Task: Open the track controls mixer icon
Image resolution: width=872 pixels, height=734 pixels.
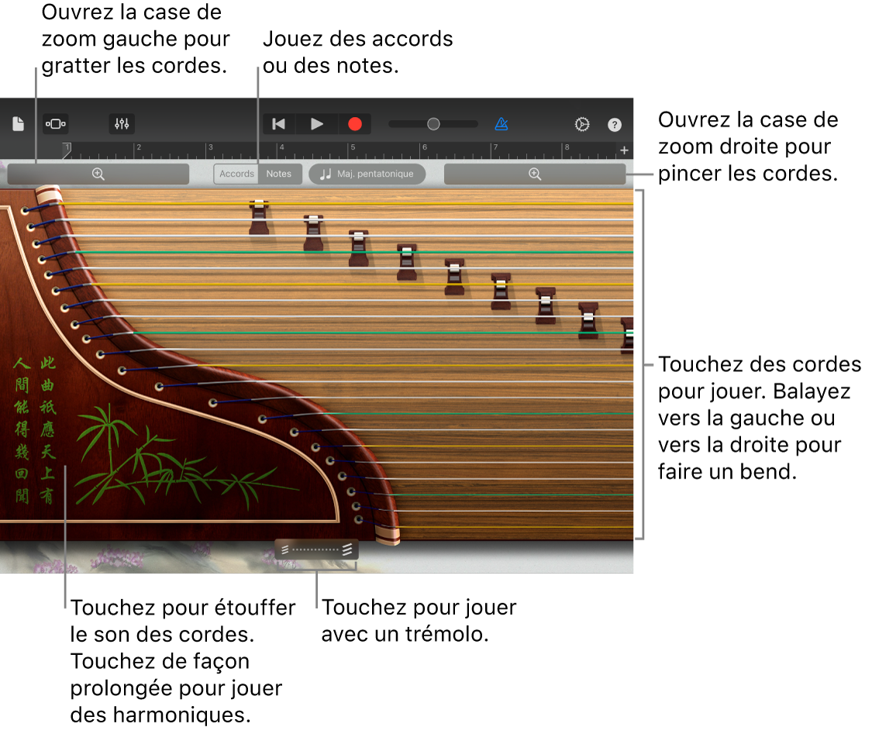Action: pyautogui.click(x=121, y=123)
